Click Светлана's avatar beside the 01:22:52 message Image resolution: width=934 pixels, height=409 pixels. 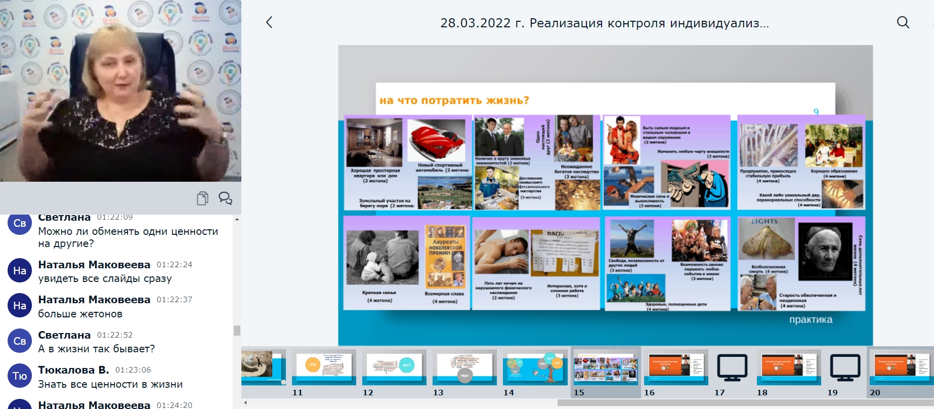[20, 341]
